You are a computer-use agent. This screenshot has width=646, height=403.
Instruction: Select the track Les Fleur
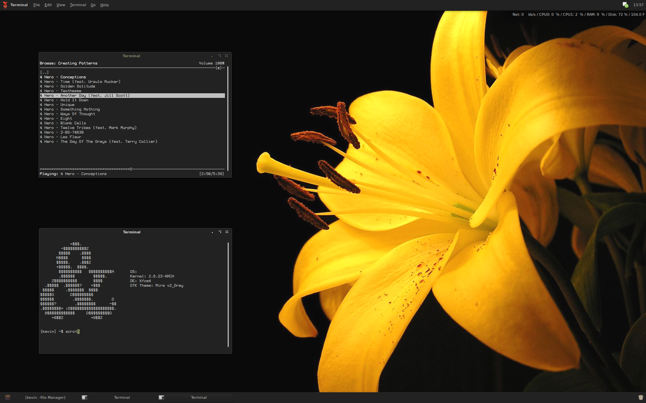point(70,137)
